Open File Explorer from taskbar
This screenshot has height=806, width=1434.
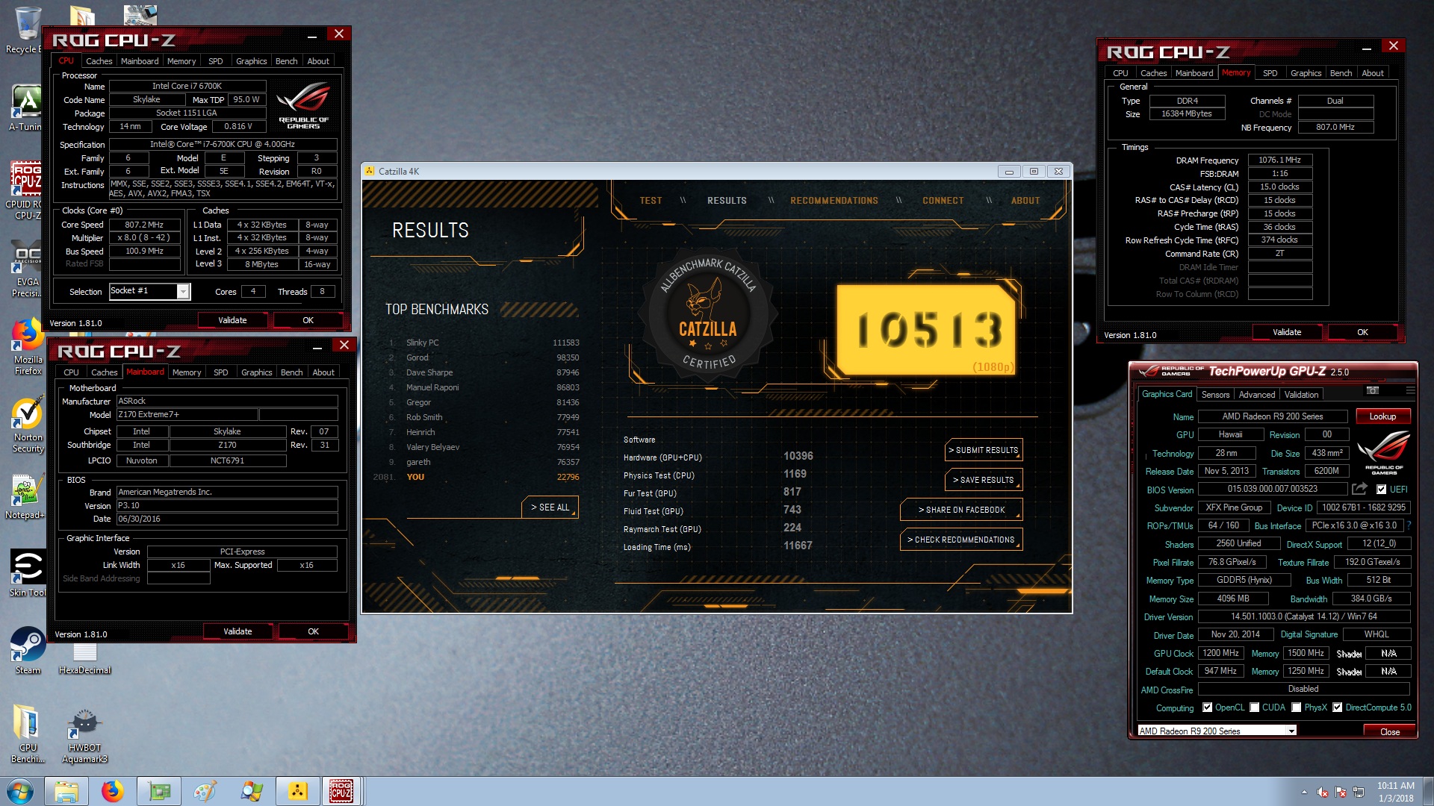(x=66, y=791)
